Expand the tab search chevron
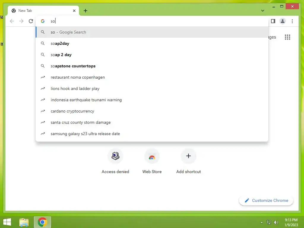Image resolution: width=304 pixels, height=228 pixels. [x=263, y=11]
